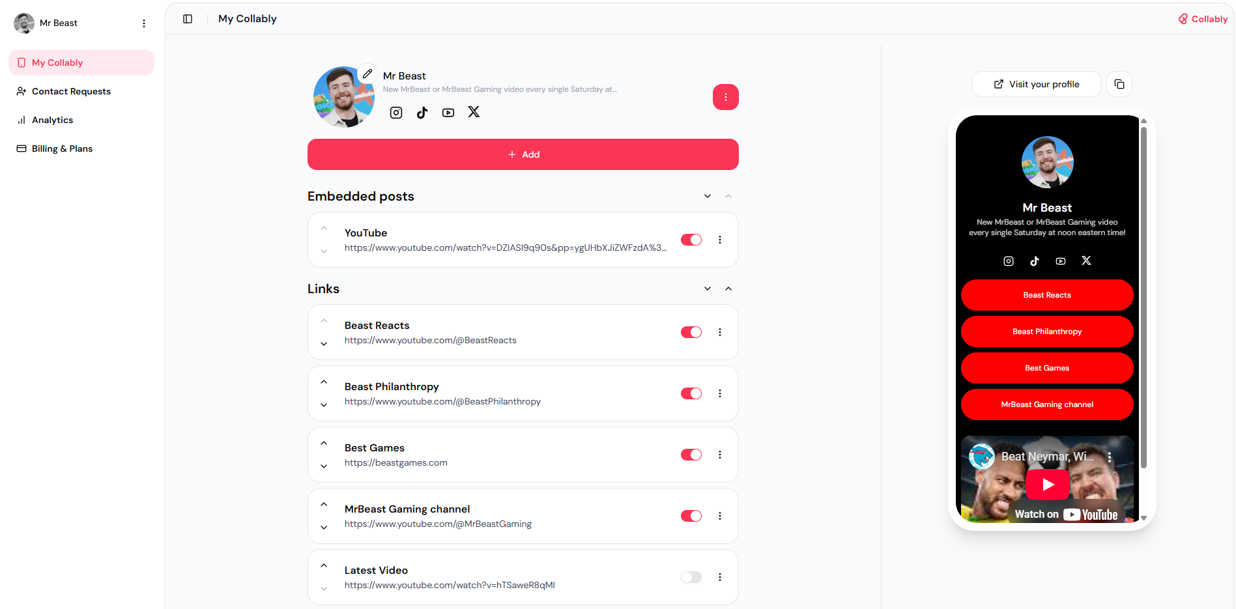Click the Add button
Image resolution: width=1236 pixels, height=609 pixels.
tap(523, 154)
